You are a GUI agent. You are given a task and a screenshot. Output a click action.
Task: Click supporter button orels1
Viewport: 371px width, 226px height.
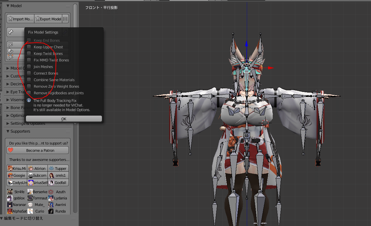coord(58,175)
